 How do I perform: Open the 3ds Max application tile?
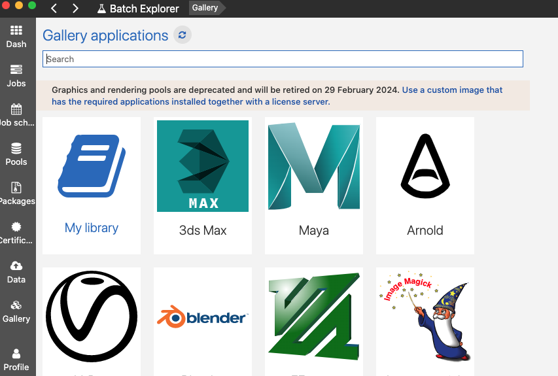(x=203, y=185)
